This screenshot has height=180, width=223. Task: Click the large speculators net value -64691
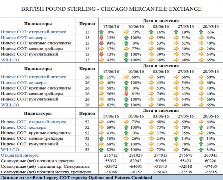coord(136,166)
